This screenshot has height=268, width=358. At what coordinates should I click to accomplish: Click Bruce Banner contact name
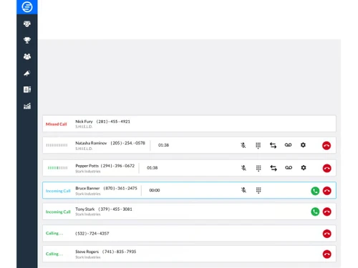coord(87,188)
